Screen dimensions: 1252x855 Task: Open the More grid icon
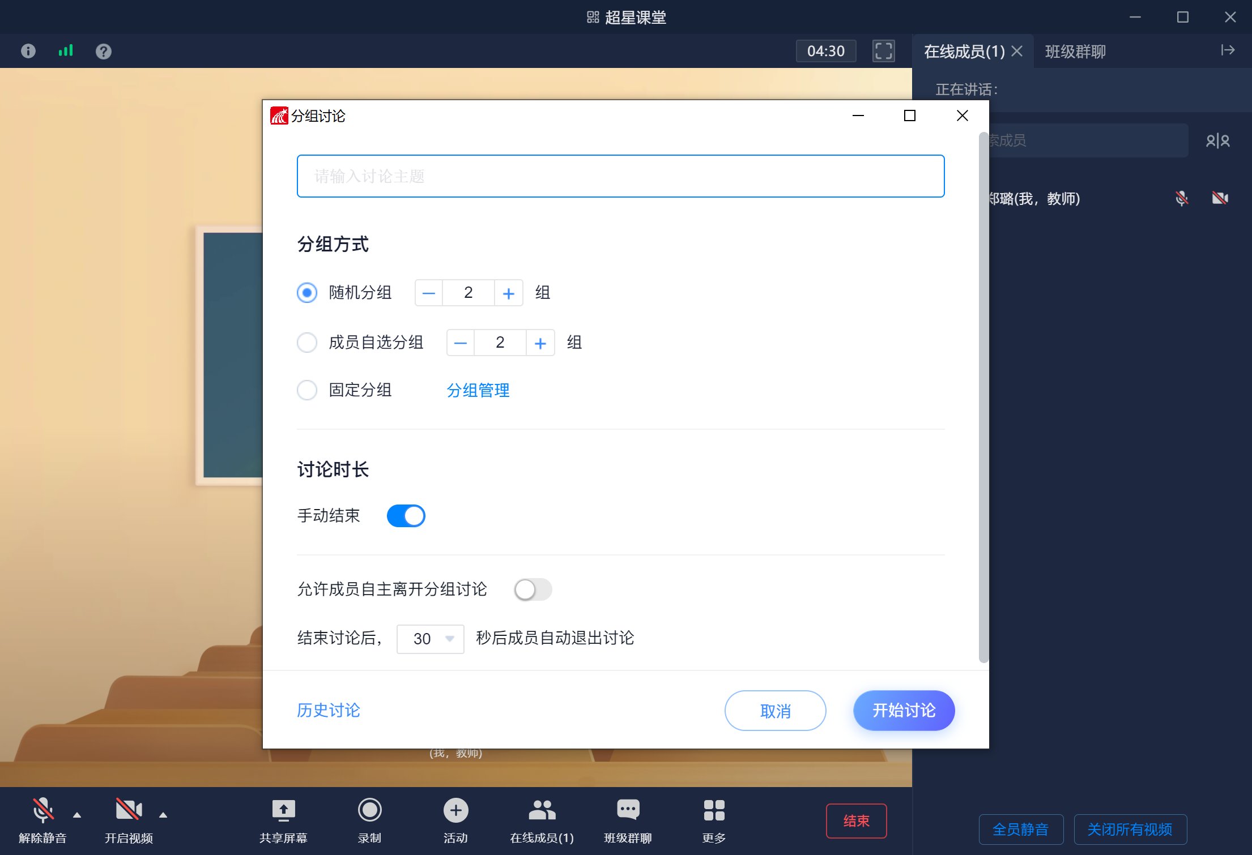[x=714, y=810]
